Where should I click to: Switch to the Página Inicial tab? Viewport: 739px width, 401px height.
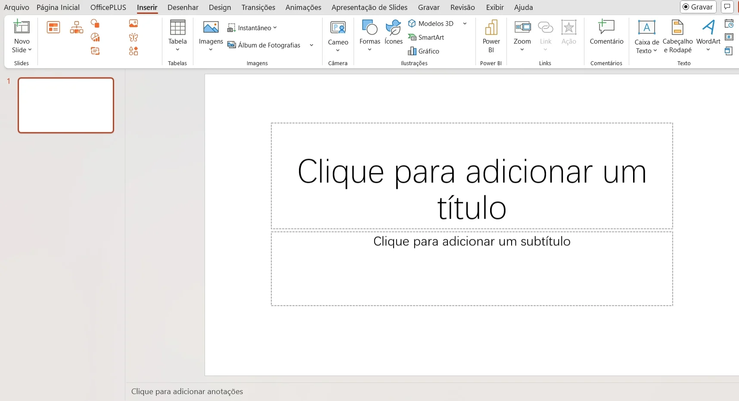(x=58, y=7)
